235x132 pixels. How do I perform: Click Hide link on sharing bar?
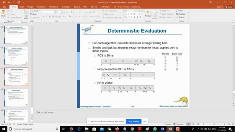[145, 121]
